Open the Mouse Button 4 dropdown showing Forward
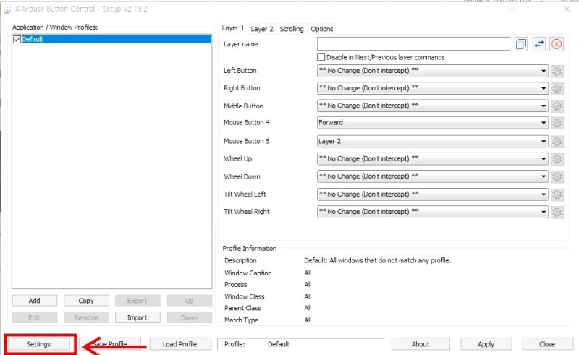 pos(432,123)
